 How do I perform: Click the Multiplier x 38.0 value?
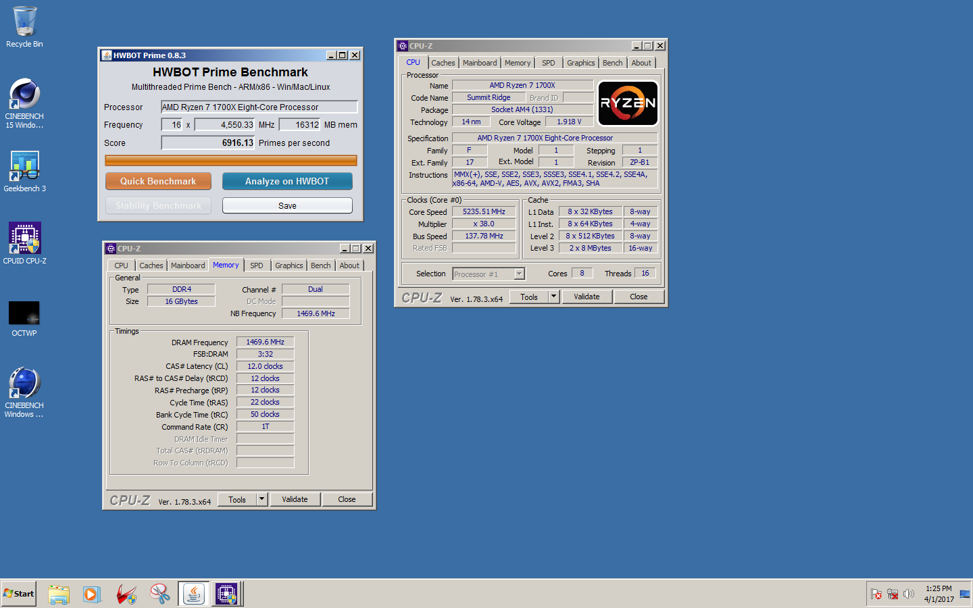[x=484, y=224]
